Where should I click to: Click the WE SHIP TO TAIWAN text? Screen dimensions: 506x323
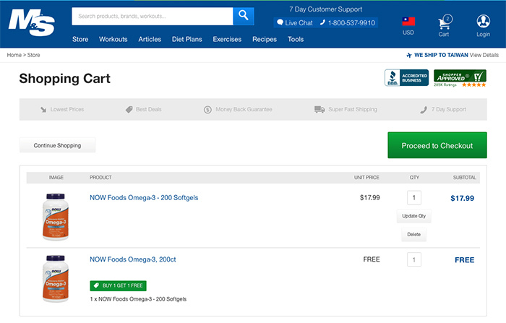click(441, 55)
